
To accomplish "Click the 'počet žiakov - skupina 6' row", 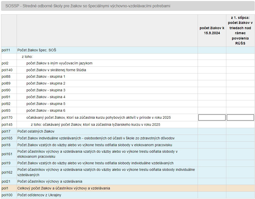I will 128,110.
